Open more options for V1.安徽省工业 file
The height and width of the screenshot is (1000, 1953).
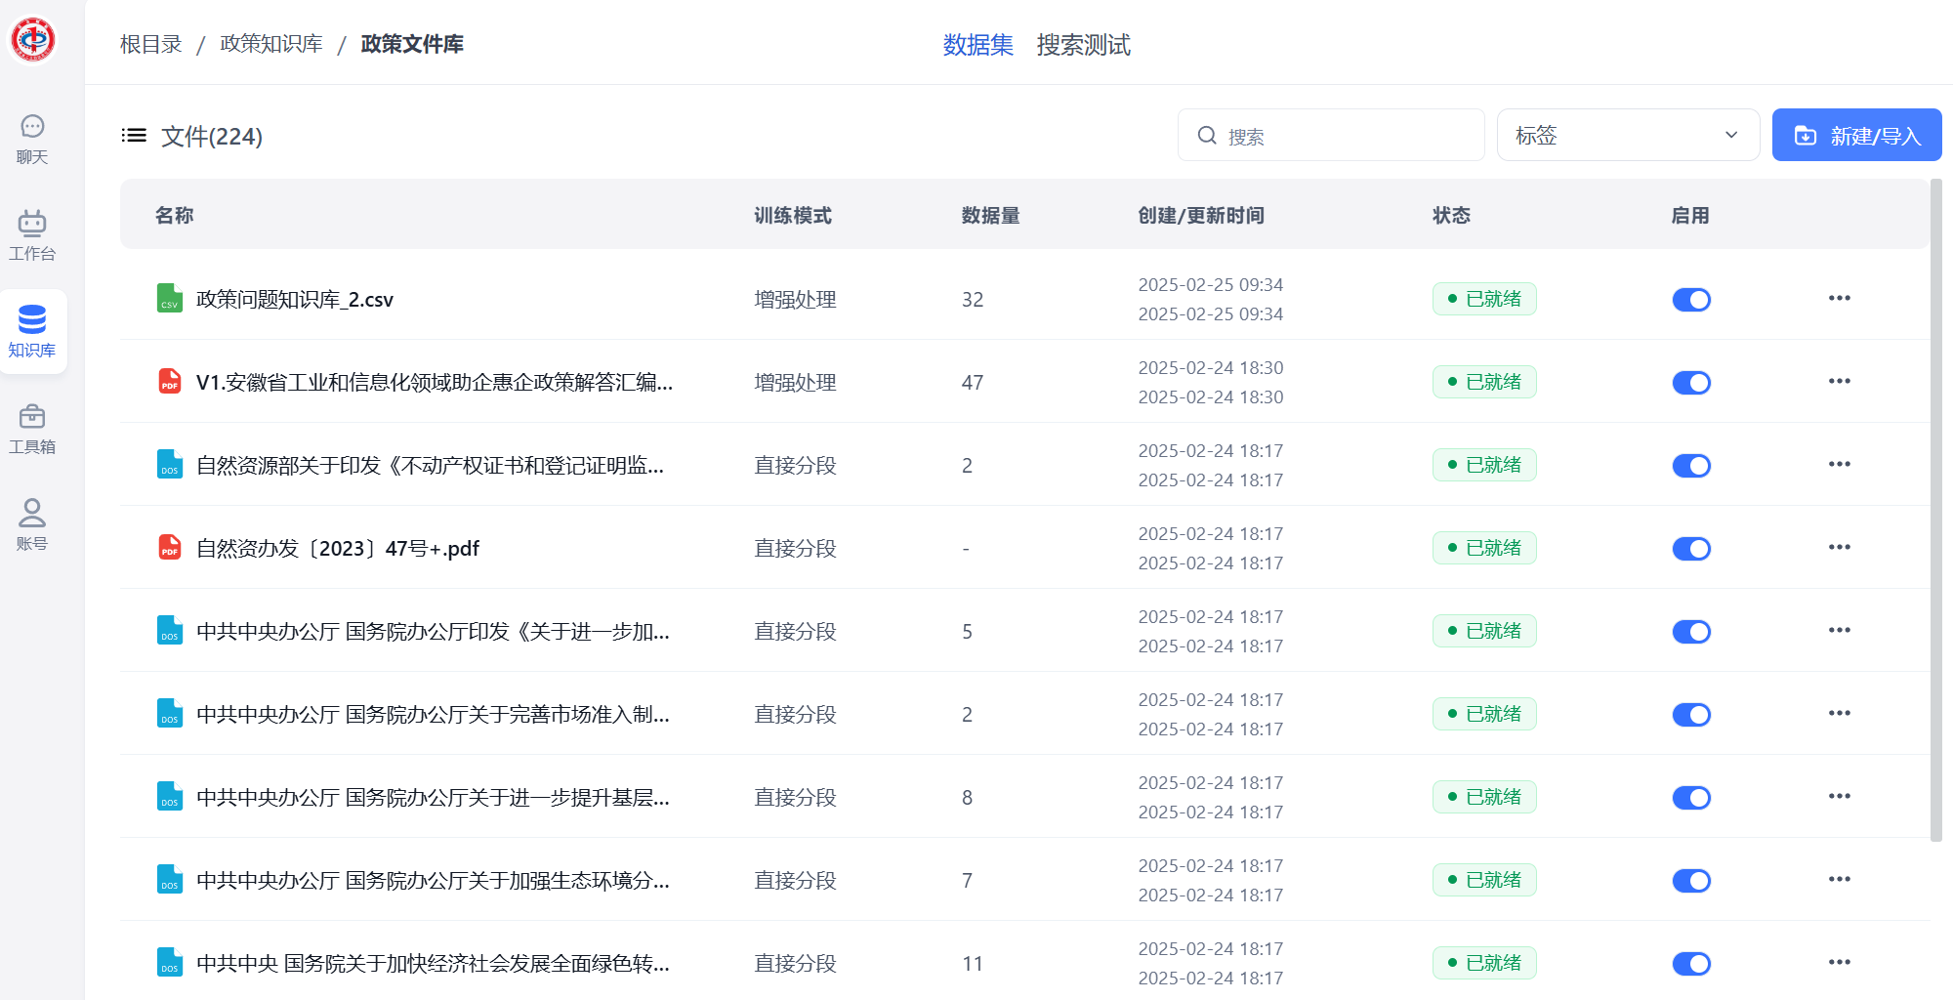(1840, 381)
